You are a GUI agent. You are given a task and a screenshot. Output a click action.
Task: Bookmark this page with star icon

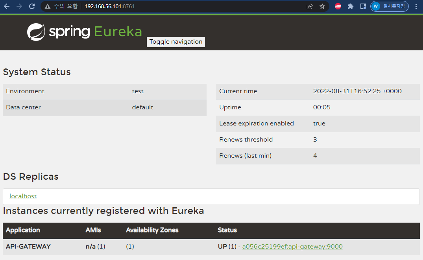[x=322, y=6]
